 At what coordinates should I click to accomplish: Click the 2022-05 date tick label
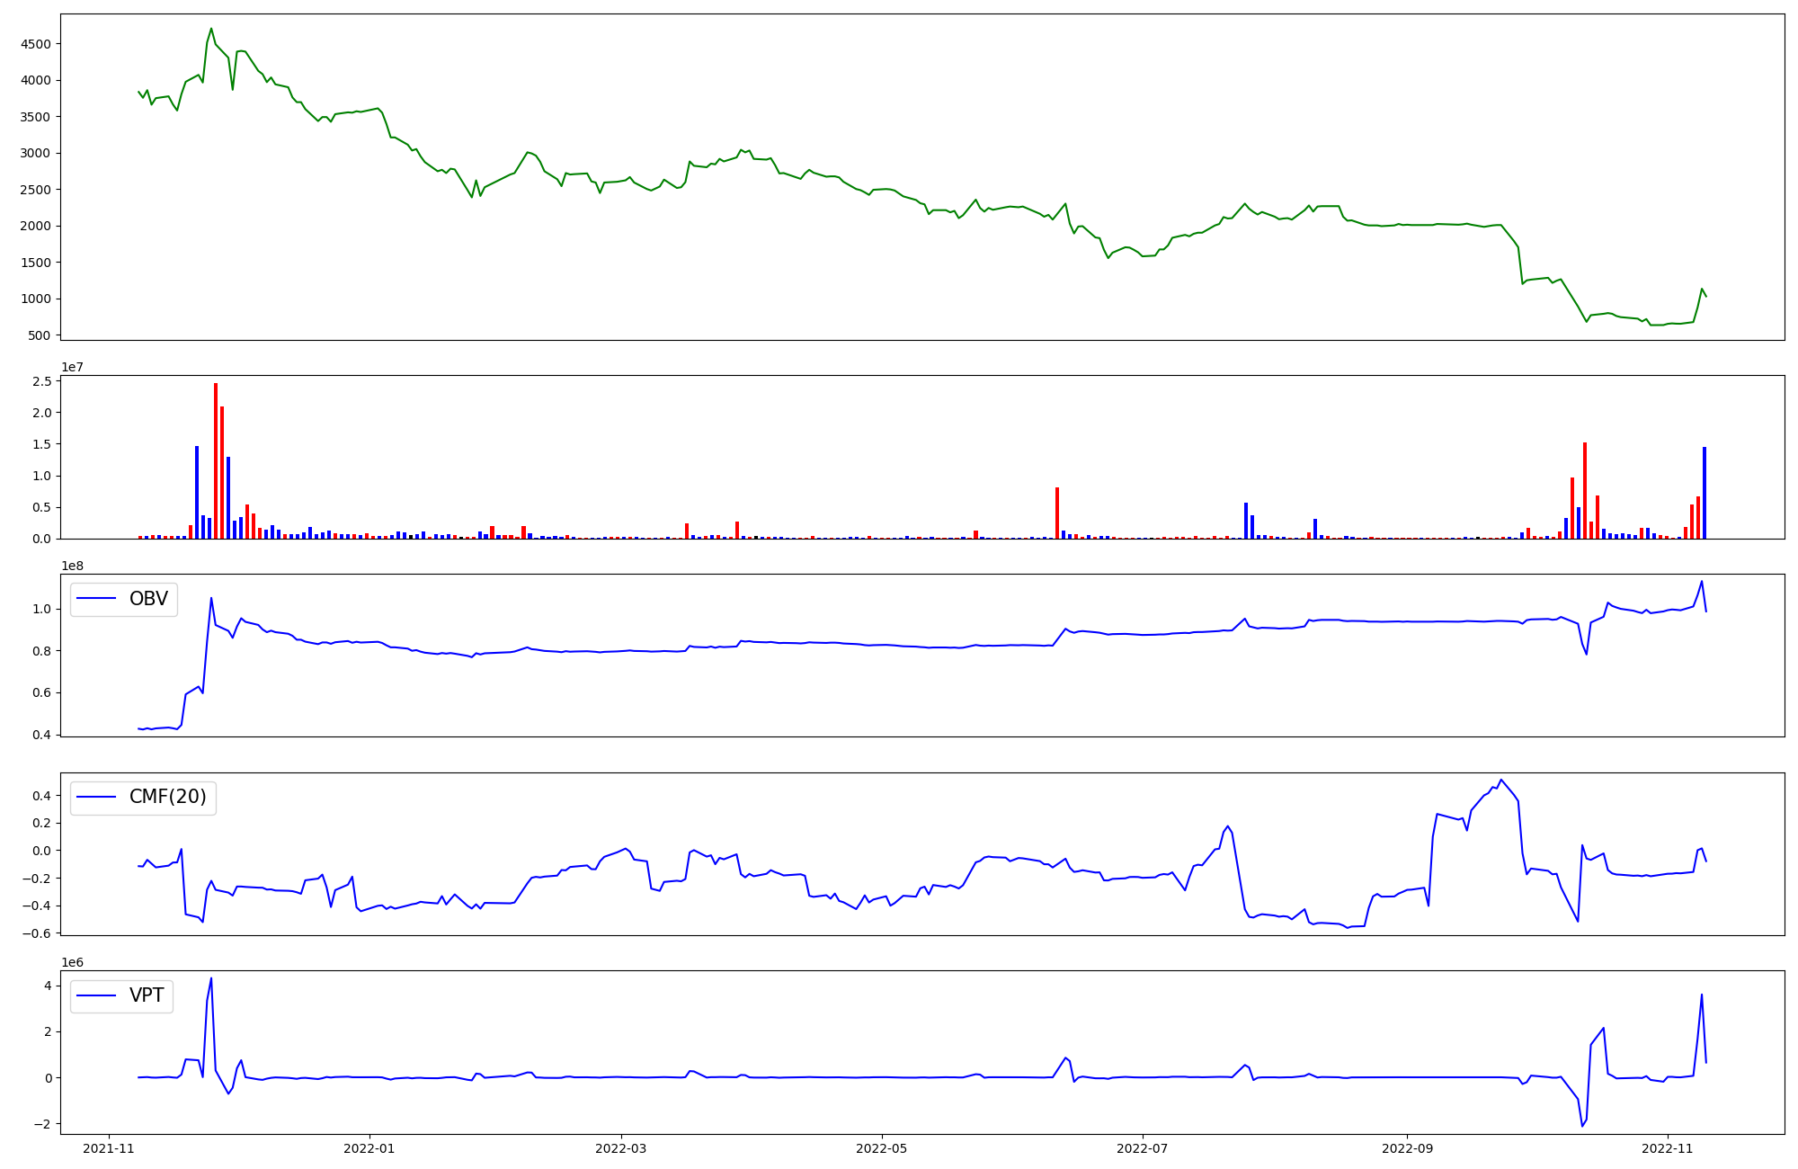coord(882,1148)
